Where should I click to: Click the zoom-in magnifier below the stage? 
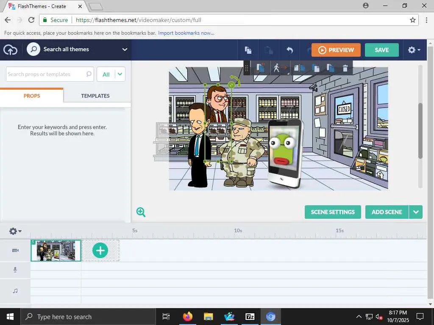pos(141,212)
